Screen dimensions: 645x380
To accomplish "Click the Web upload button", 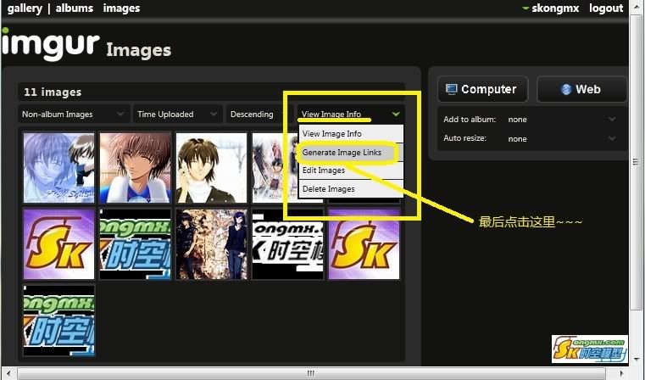I will (581, 89).
